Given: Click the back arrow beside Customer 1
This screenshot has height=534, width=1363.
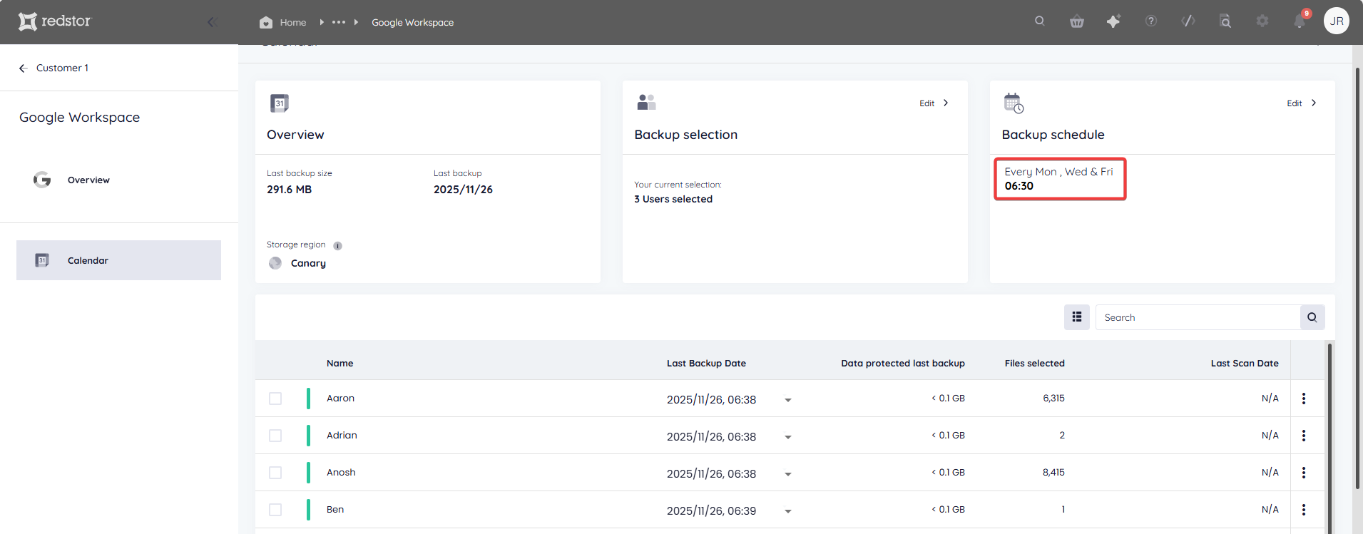Looking at the screenshot, I should click(23, 68).
